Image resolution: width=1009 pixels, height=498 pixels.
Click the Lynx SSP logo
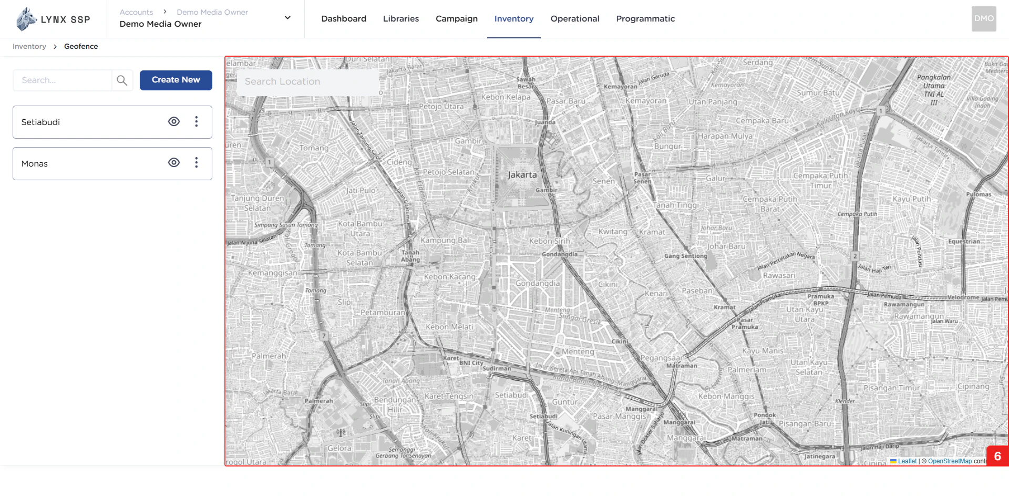pos(53,19)
